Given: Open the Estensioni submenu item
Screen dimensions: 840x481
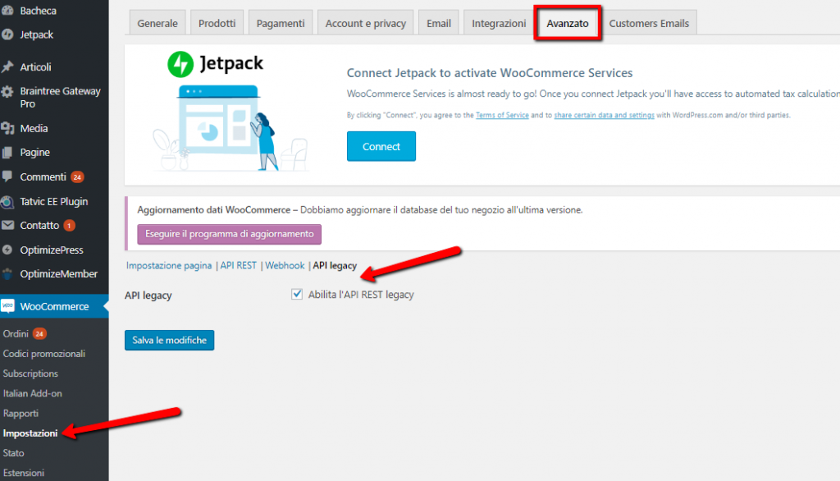Looking at the screenshot, I should click(24, 473).
